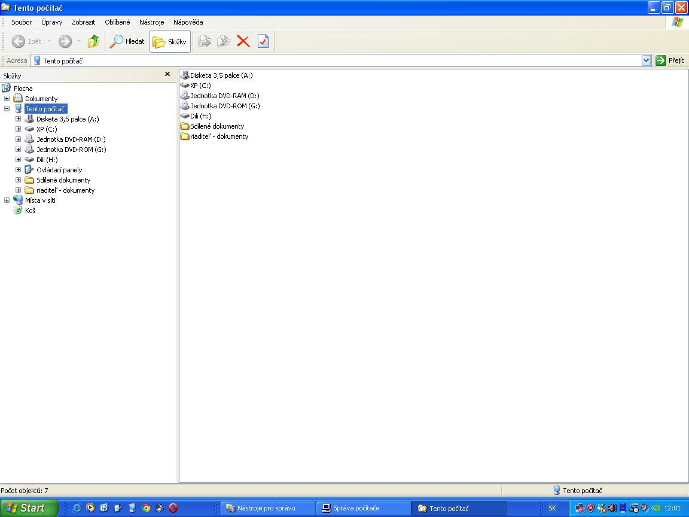
Task: Click into the Adresa address field
Action: 336,60
